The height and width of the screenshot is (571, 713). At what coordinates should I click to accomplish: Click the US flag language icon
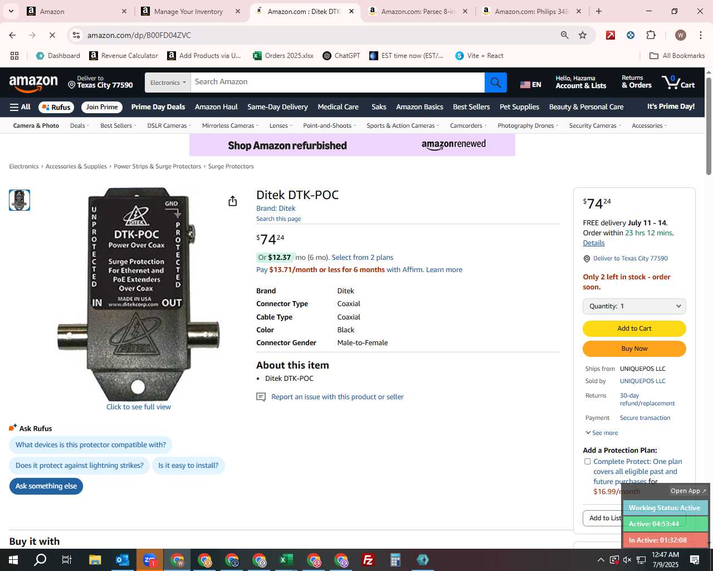pos(525,85)
